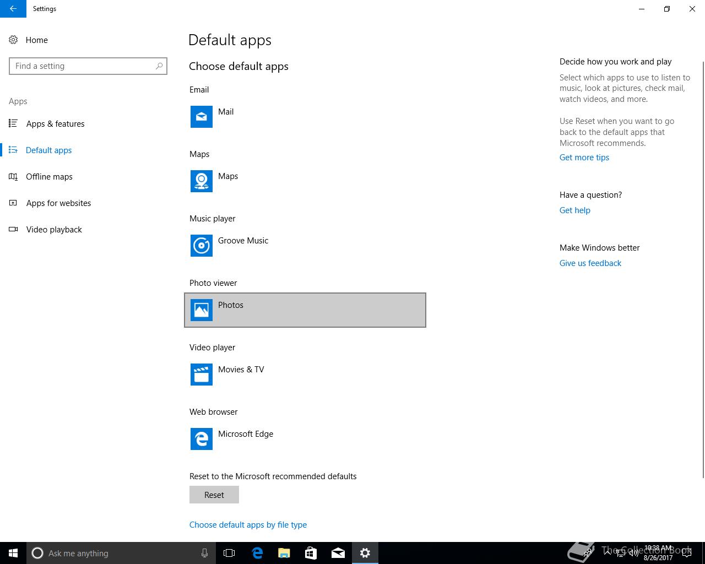Click the Movies & TV app icon
The image size is (705, 564).
click(202, 375)
